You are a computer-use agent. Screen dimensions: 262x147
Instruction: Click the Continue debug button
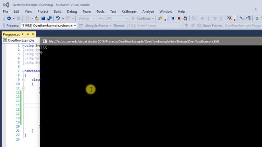pos(141,18)
